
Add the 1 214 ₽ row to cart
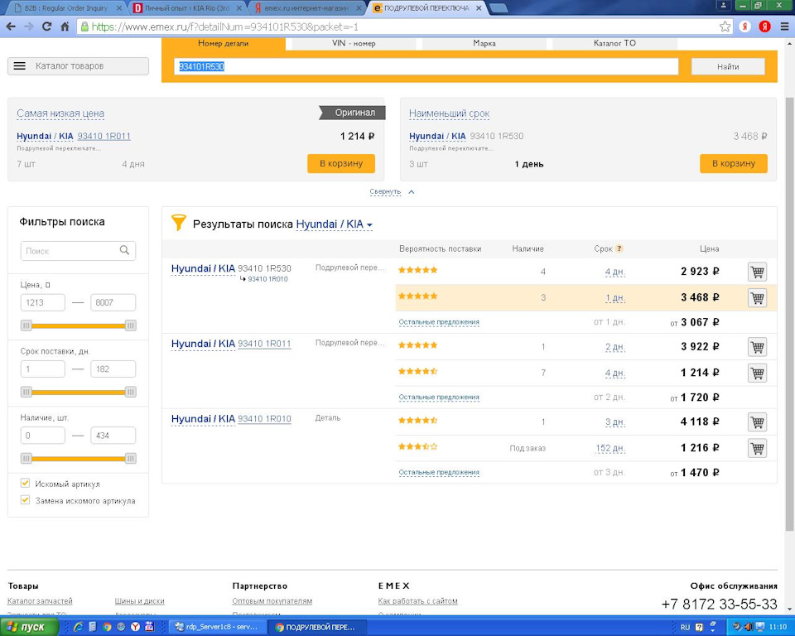757,373
